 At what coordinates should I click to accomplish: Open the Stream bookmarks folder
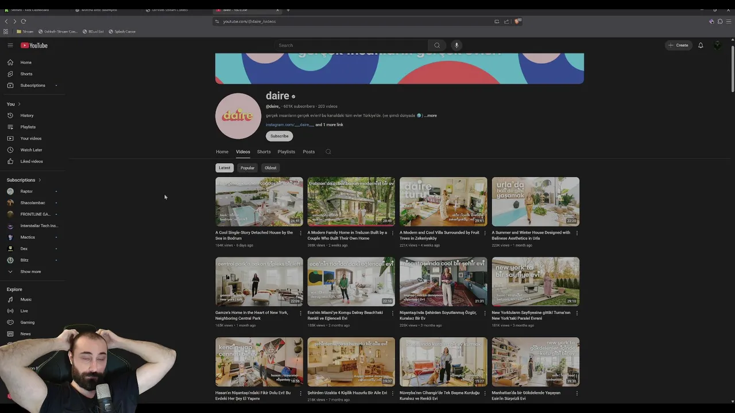coord(25,32)
